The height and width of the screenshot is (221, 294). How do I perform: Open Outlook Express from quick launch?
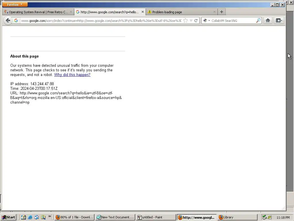click(36, 217)
